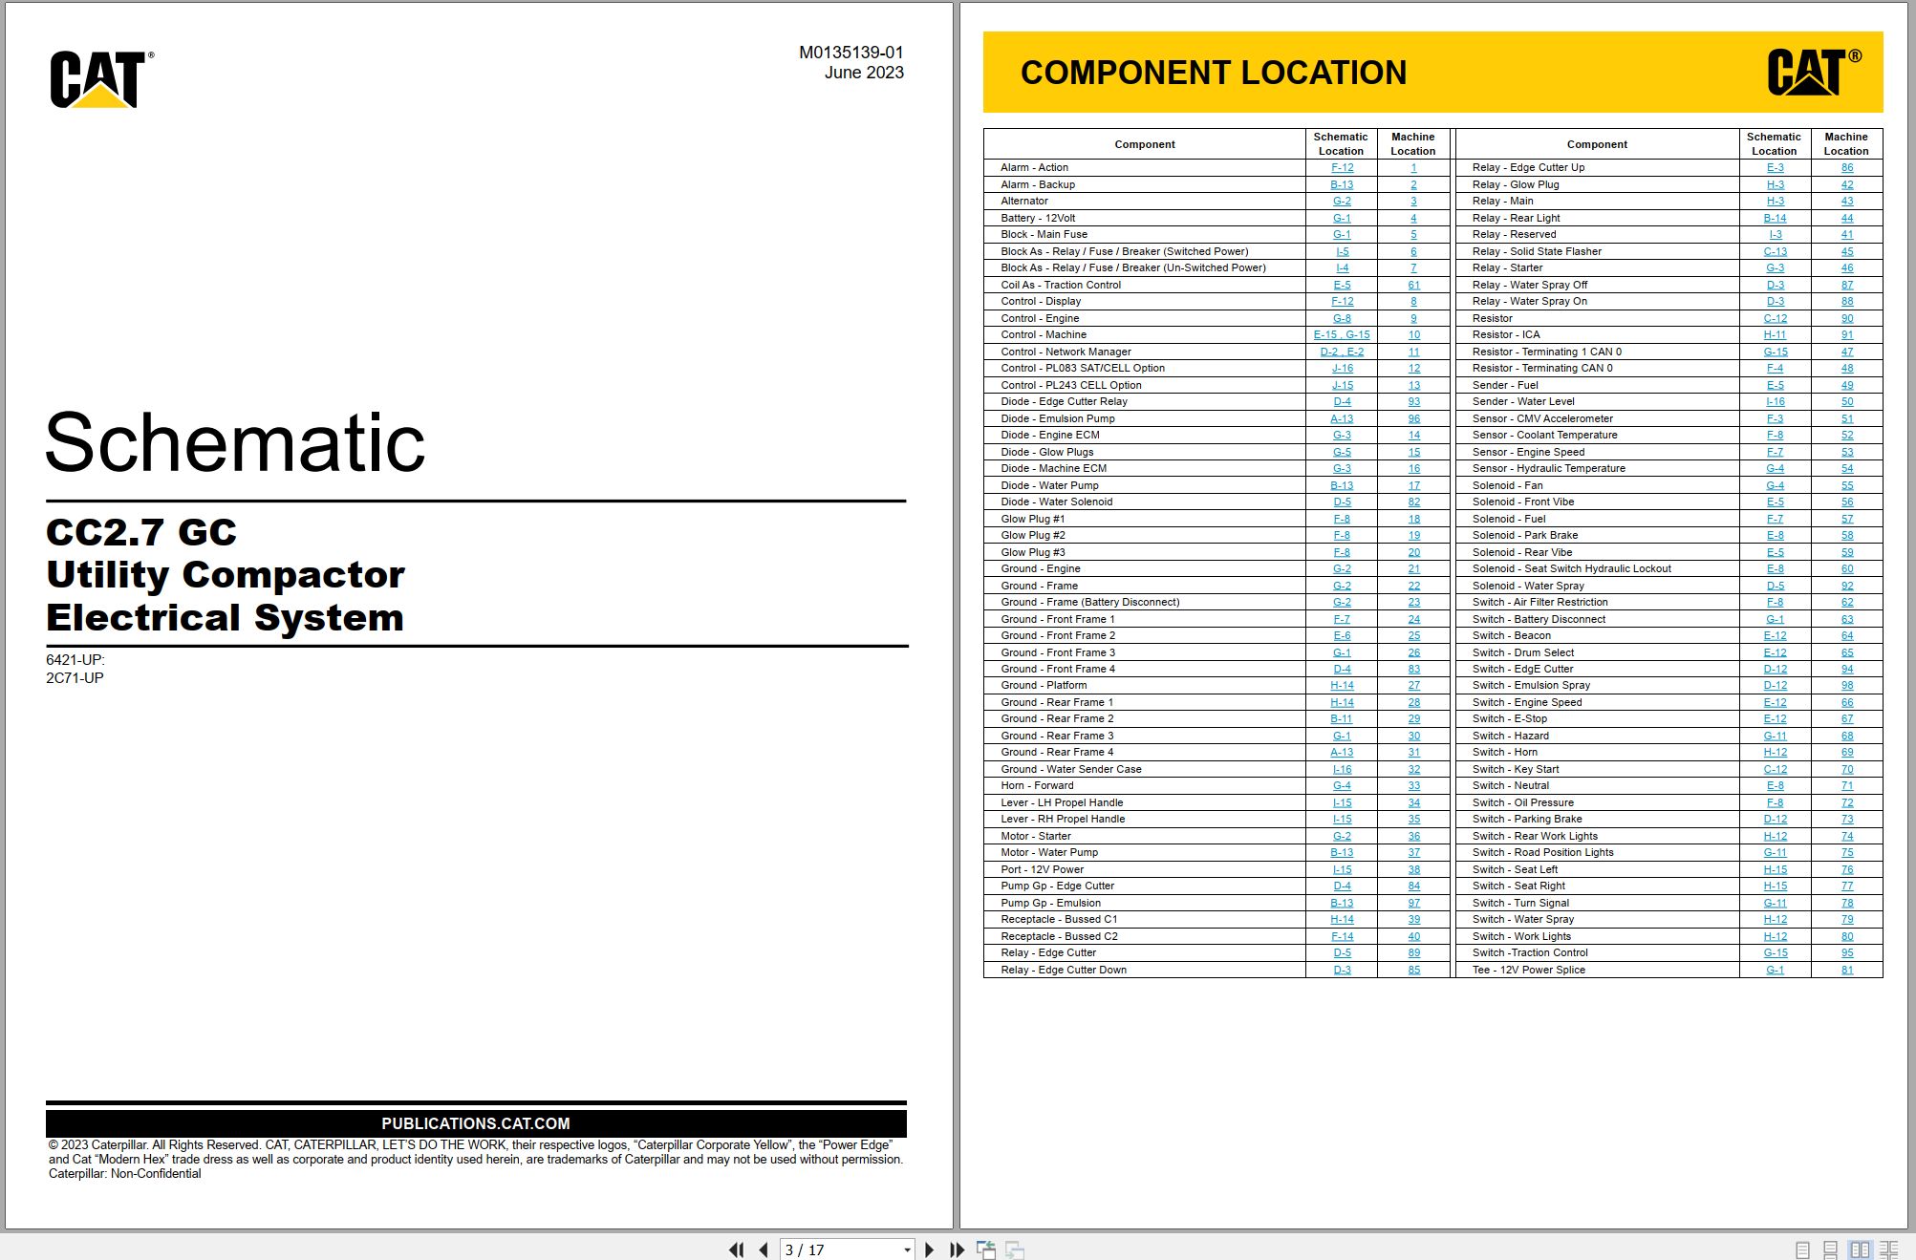Open F-7 link for Ground - Front Frame 1

tap(1342, 619)
